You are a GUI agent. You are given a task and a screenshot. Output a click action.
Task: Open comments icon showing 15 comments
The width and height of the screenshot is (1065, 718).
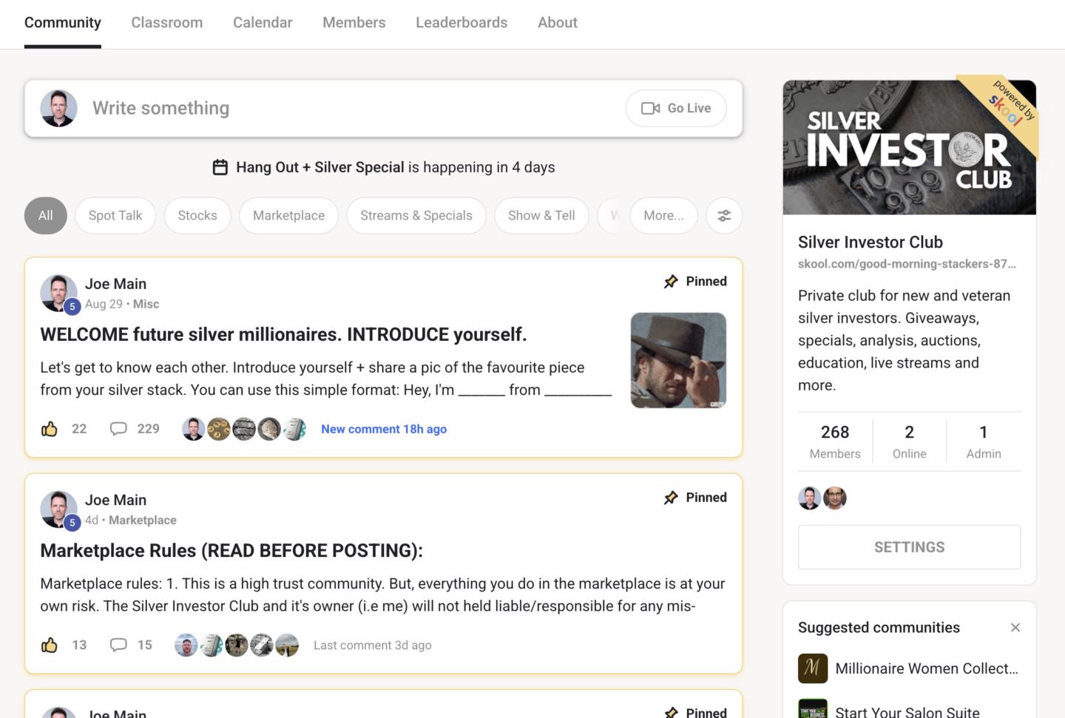coord(118,645)
